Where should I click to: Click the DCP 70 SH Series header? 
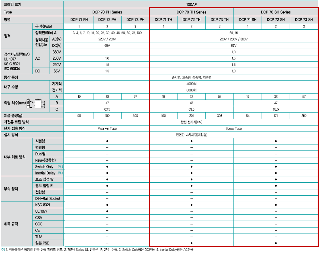276,12
